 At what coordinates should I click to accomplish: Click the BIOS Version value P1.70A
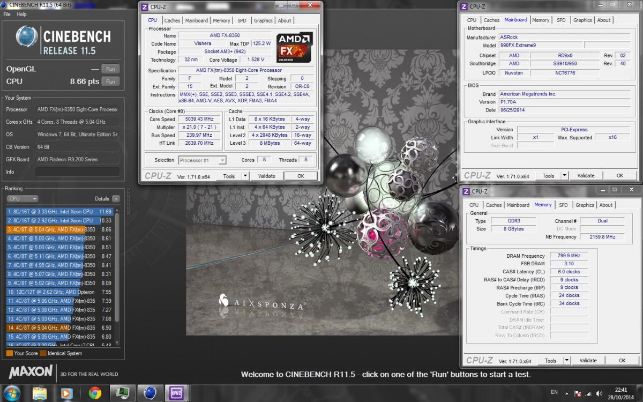click(x=564, y=102)
